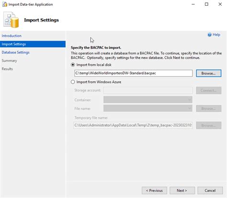Minimize the import wizard window
Viewport: 227px width, 198px height.
193,4
